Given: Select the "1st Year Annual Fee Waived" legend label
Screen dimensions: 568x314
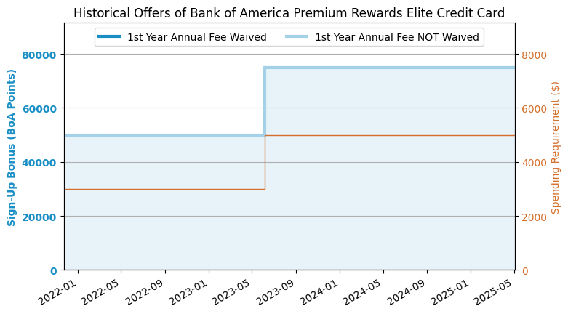Looking at the screenshot, I should pyautogui.click(x=196, y=37).
